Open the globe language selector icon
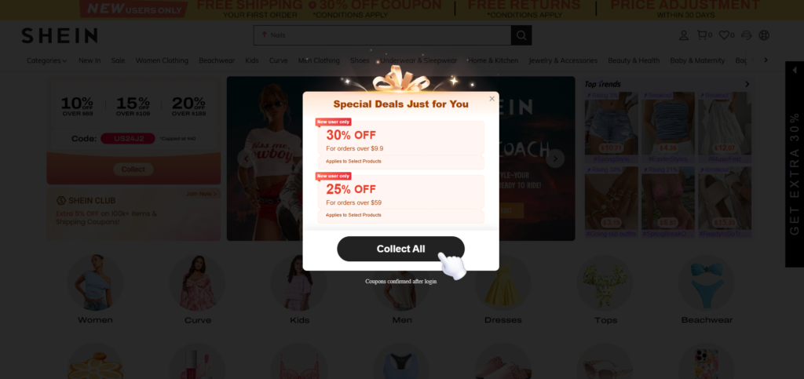The height and width of the screenshot is (379, 804). [x=764, y=35]
